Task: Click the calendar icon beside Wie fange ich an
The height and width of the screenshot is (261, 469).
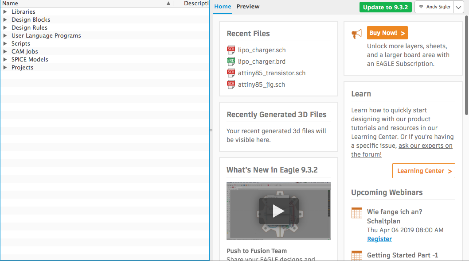Action: click(356, 213)
